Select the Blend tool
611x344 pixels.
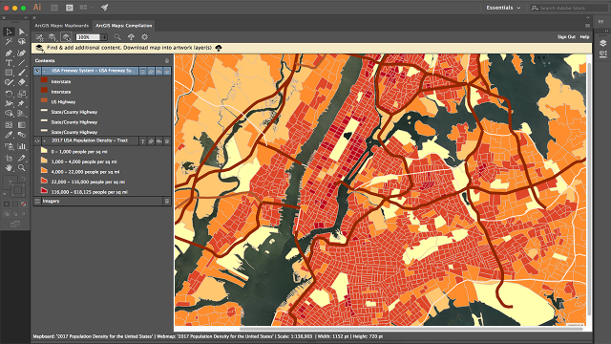(x=21, y=135)
